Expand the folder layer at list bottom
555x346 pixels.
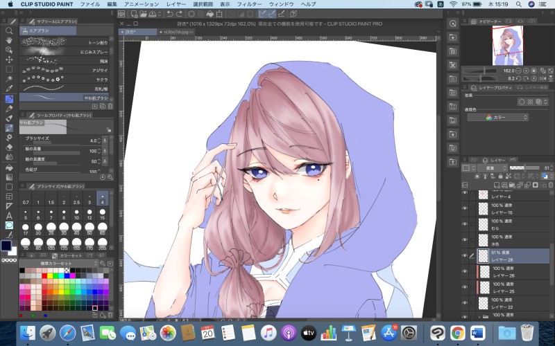pos(479,316)
